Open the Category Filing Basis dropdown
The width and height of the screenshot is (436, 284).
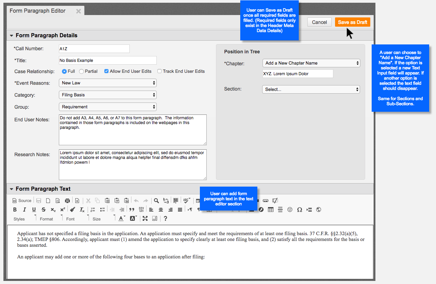[108, 95]
